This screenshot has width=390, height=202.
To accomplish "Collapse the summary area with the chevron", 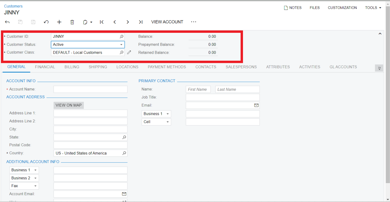I will click(380, 33).
